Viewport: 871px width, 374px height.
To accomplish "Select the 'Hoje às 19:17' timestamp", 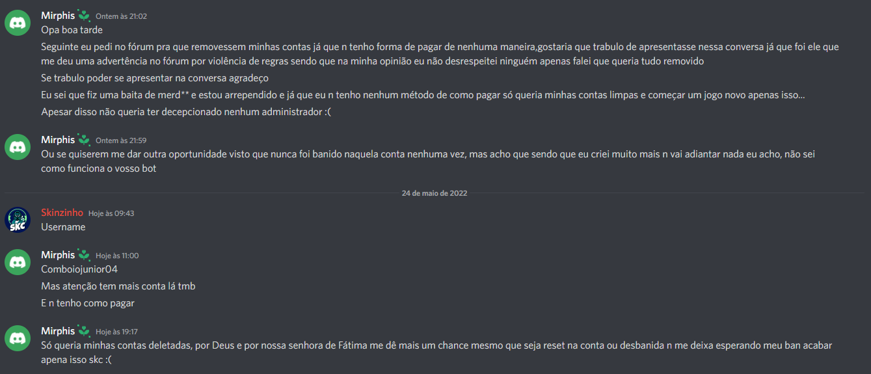I will pyautogui.click(x=116, y=332).
